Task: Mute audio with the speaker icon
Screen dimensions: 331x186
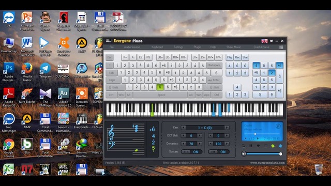Action: point(244,154)
